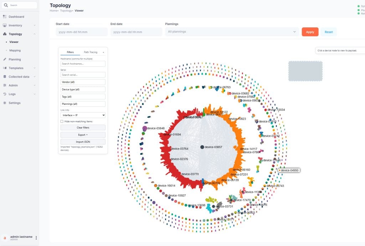Click the Logs history icon
The image size is (365, 246).
5,94
